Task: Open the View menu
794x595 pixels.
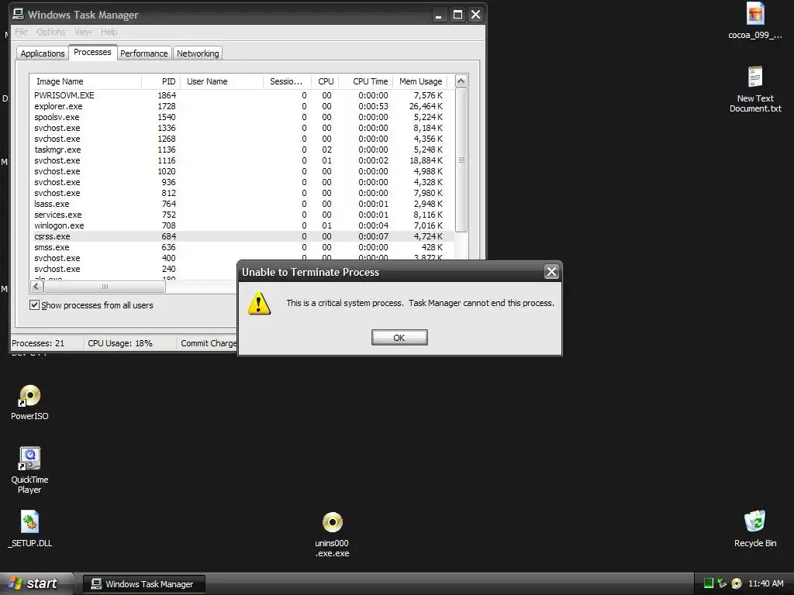Action: coord(83,32)
